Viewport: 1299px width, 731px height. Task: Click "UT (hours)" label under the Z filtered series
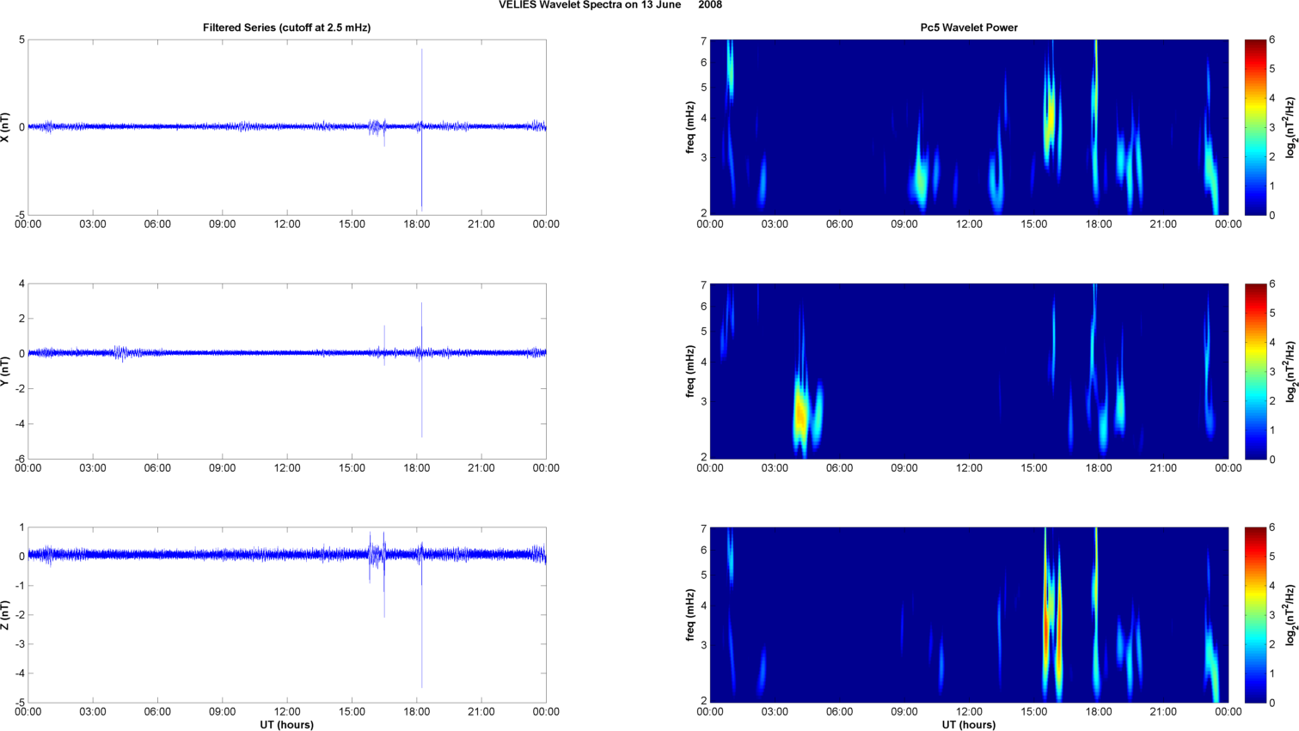(287, 725)
